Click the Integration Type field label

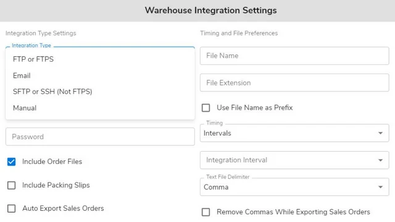click(31, 45)
